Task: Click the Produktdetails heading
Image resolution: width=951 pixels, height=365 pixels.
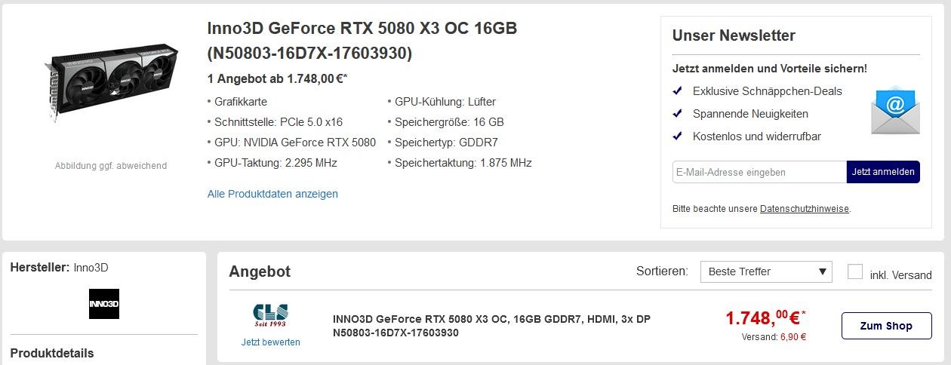Action: [x=52, y=353]
